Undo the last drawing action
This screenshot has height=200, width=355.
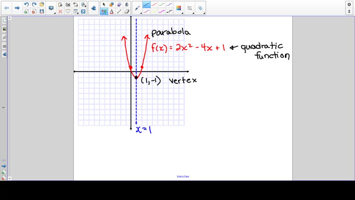pos(26,4)
